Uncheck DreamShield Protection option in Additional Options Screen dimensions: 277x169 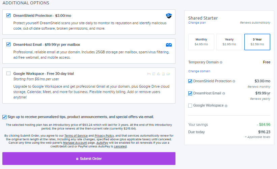[8, 15]
